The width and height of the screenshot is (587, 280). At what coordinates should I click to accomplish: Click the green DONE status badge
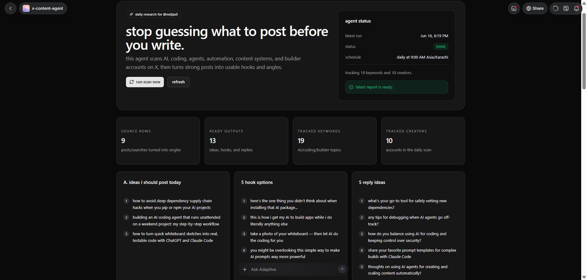tap(441, 47)
